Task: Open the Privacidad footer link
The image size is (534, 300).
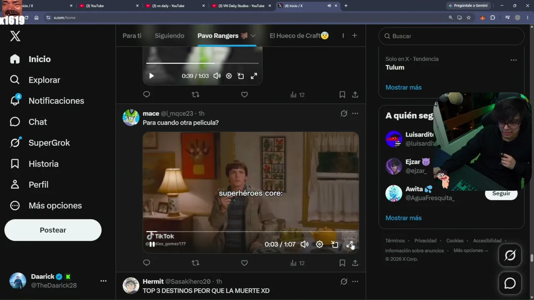Action: pos(426,241)
